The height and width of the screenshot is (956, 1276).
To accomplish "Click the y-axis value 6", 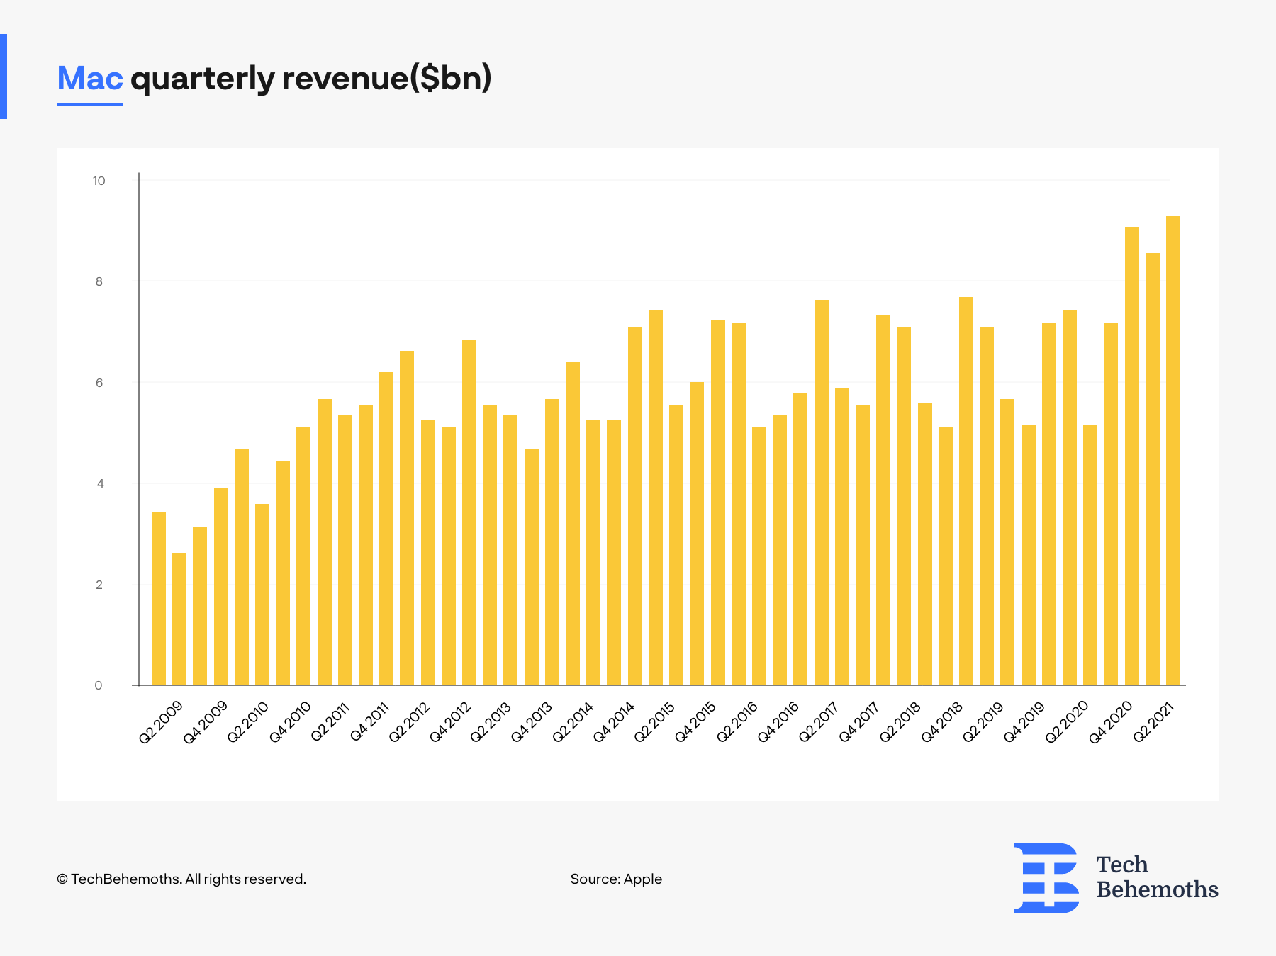I will tap(99, 383).
